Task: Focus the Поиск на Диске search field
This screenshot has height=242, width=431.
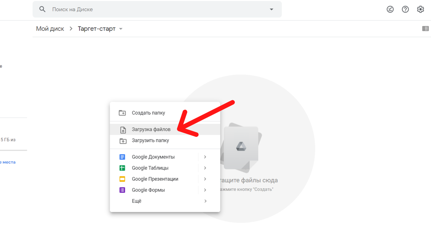Action: pyautogui.click(x=158, y=9)
